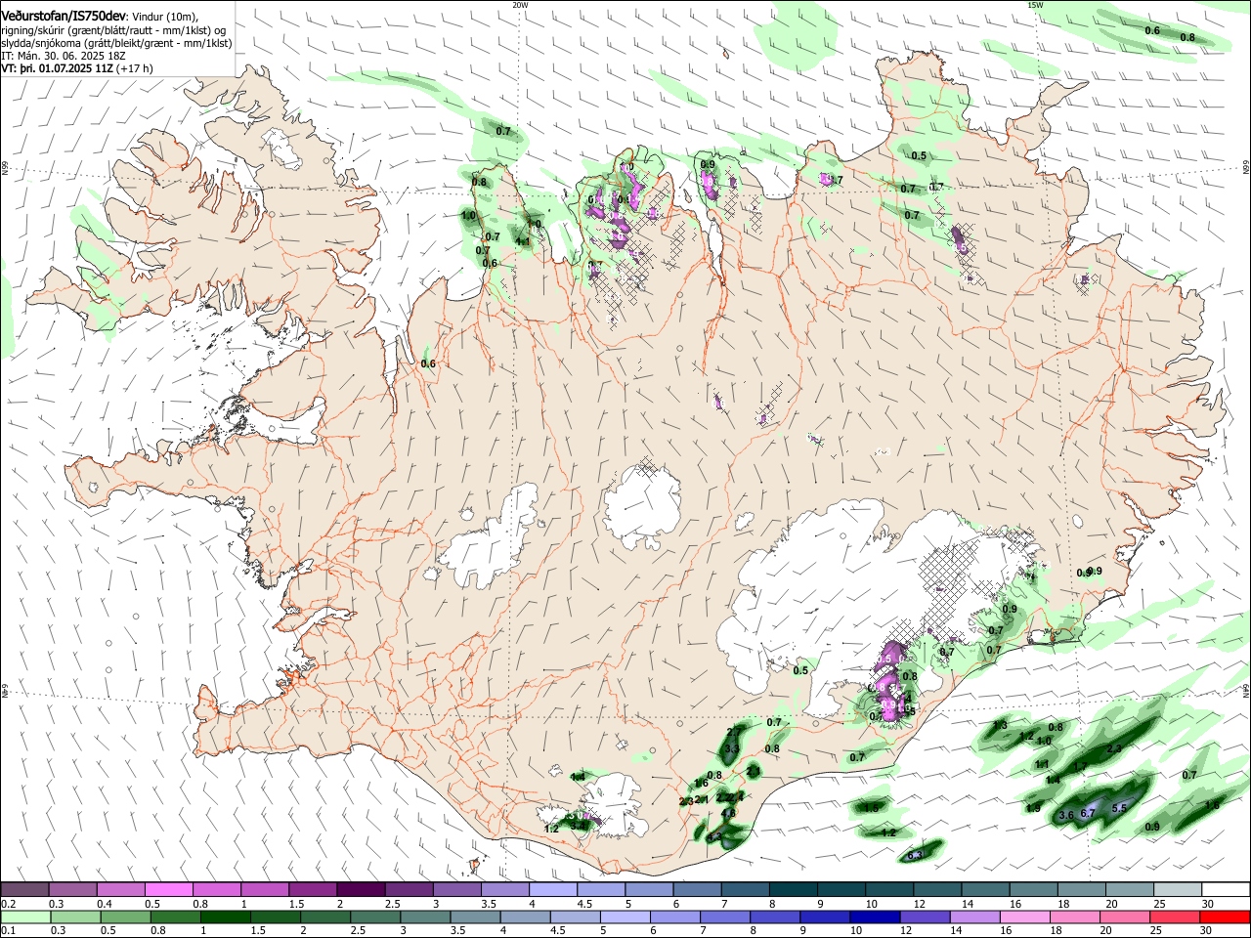
Task: Select the white 30 swatch on upper scale
Action: (1227, 889)
